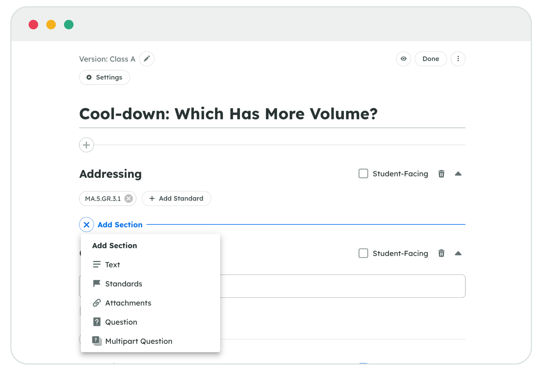Click the Done button
This screenshot has height=372, width=542.
pos(431,59)
